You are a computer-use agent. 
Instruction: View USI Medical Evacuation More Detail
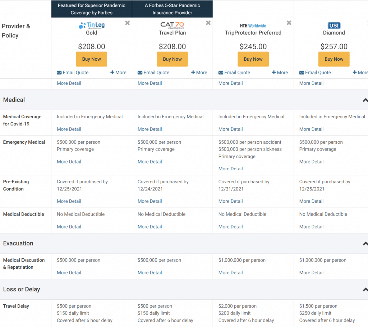pyautogui.click(x=311, y=272)
